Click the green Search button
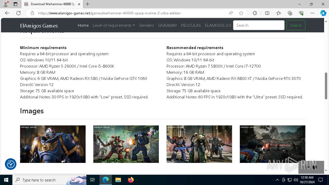Viewport: 329px width, 185px height. [x=296, y=25]
